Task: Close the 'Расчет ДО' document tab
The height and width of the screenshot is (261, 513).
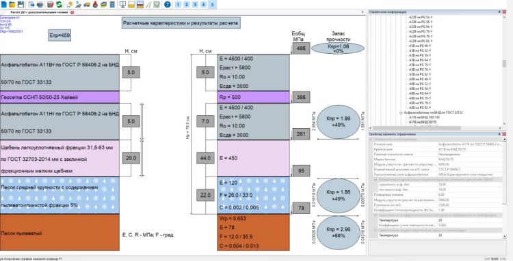Action: 73,12
